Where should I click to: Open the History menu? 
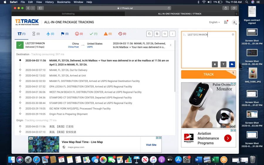click(49, 2)
